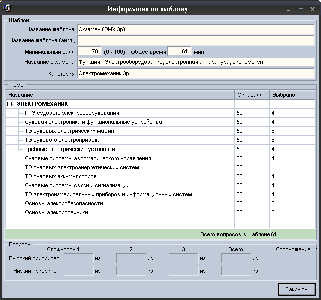Minimize the Информация по шаблону window
Screen dimensions: 321x300
[x=289, y=9]
